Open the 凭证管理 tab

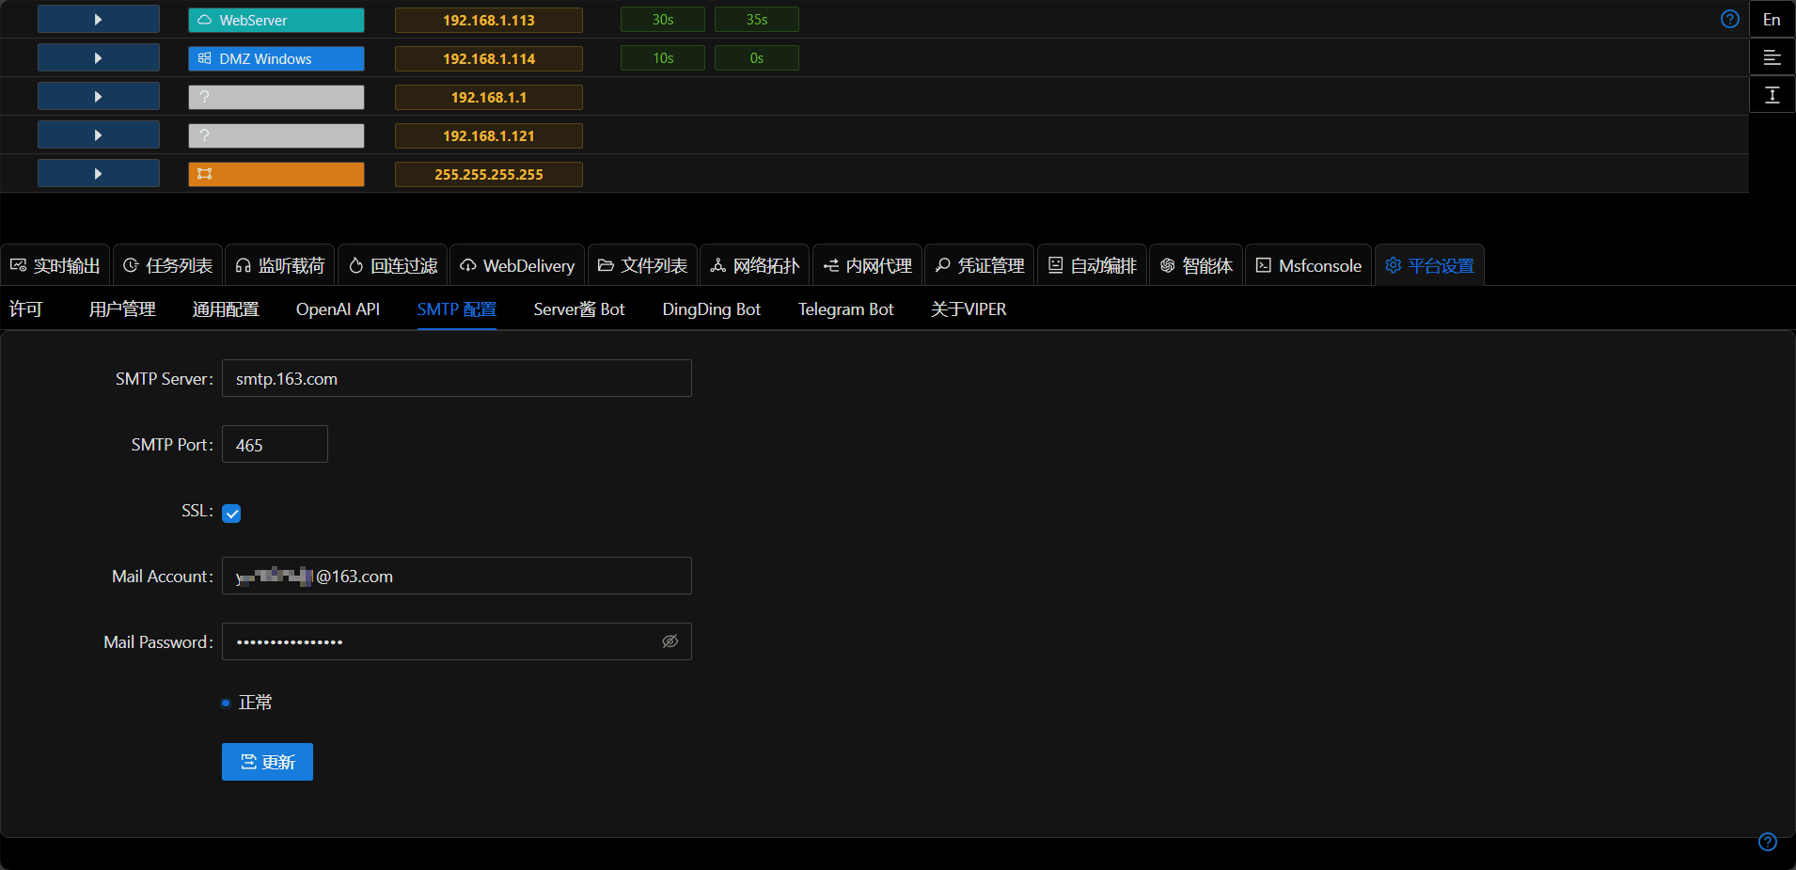pyautogui.click(x=979, y=265)
